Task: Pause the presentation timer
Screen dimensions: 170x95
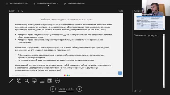Action: coord(18,11)
